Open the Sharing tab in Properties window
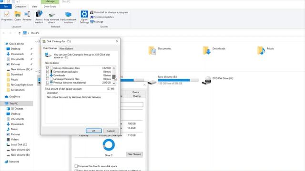The width and height of the screenshot is (305, 171). pyautogui.click(x=137, y=96)
